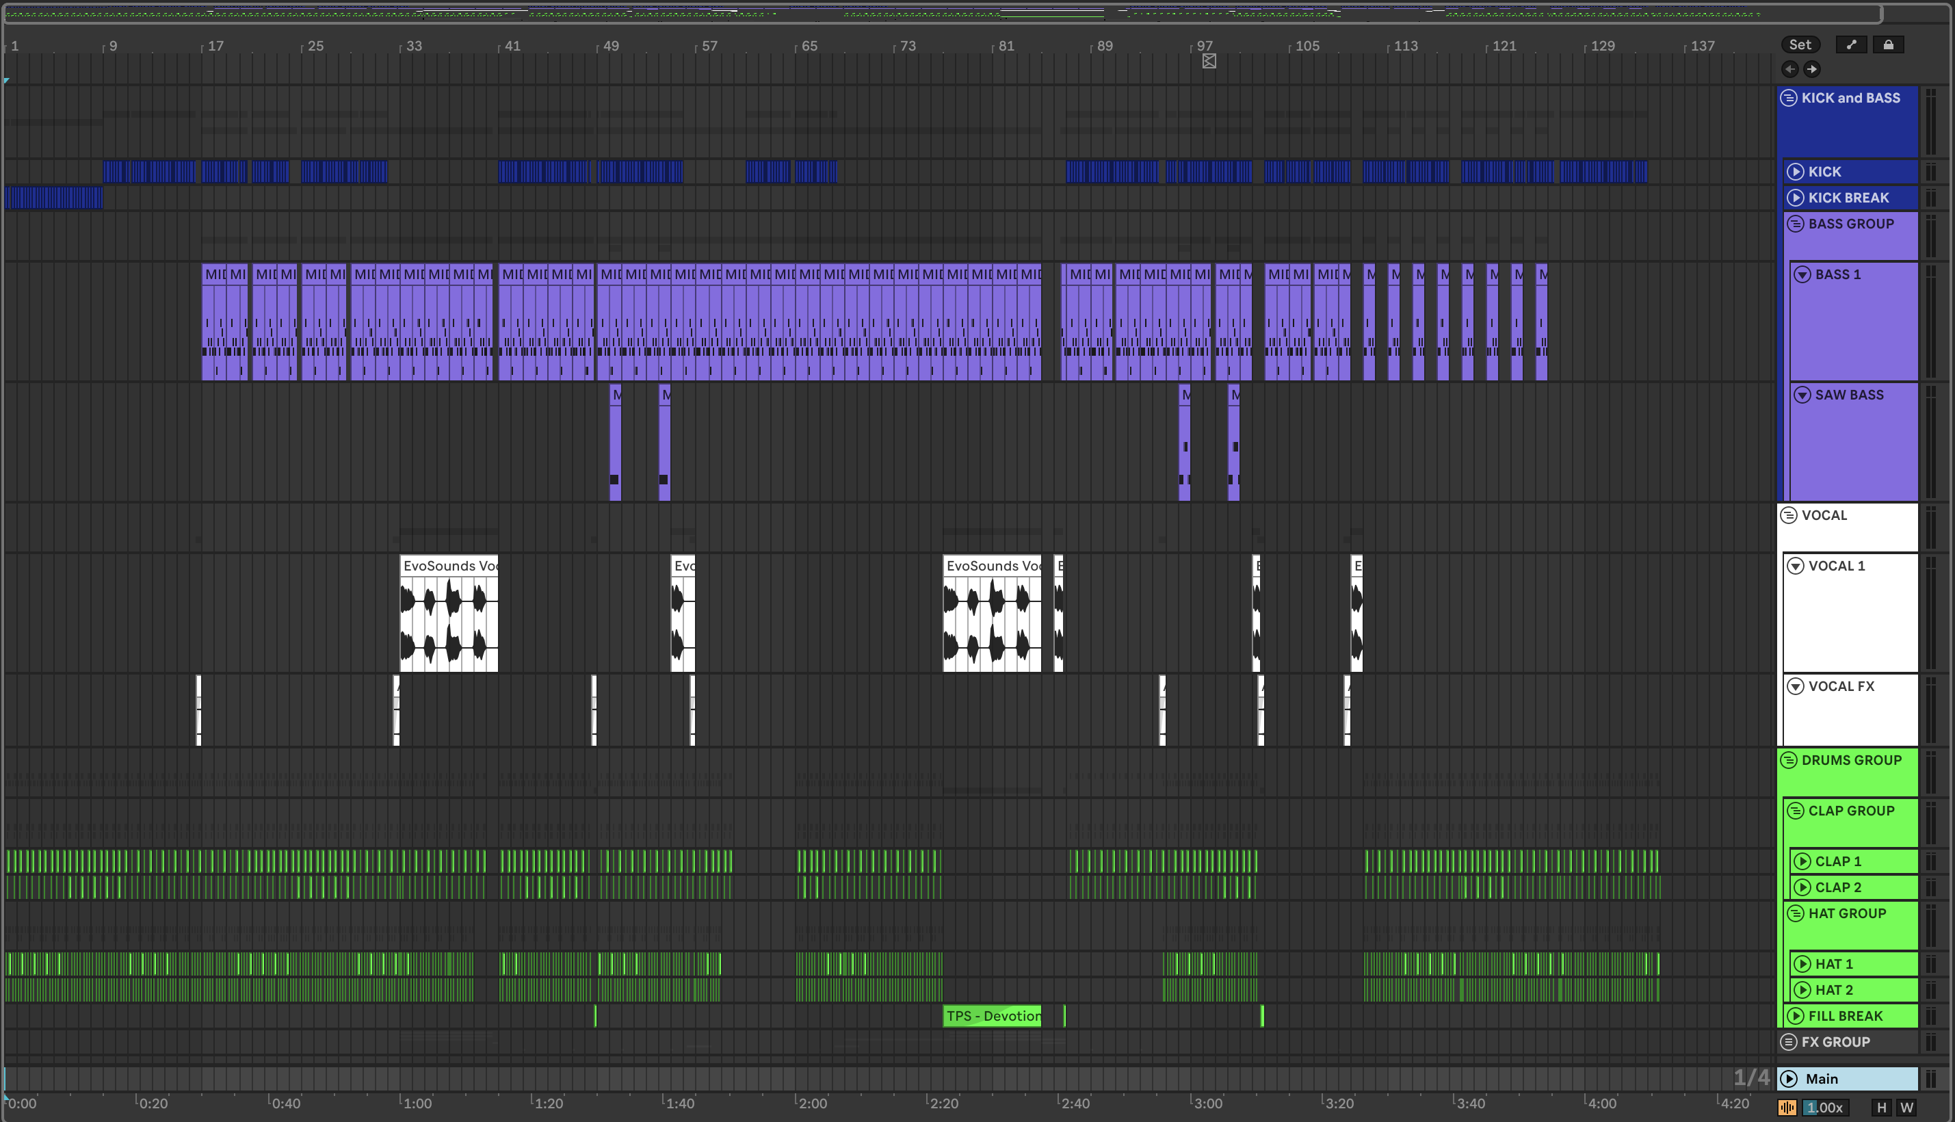
Task: Jump to previous locator arrow
Action: 1790,69
